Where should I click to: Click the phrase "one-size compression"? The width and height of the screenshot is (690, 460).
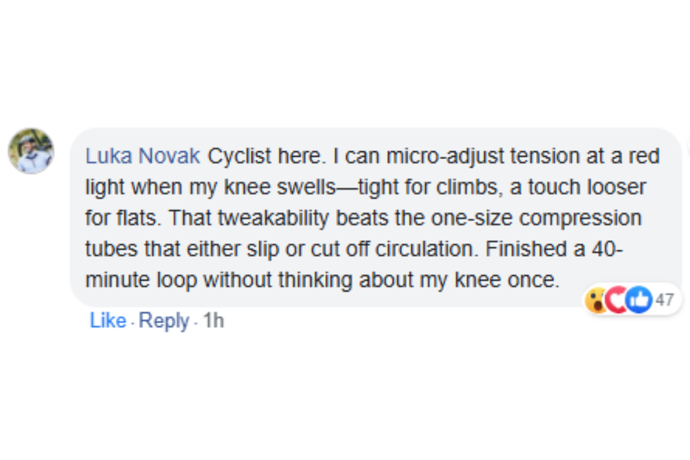[536, 218]
